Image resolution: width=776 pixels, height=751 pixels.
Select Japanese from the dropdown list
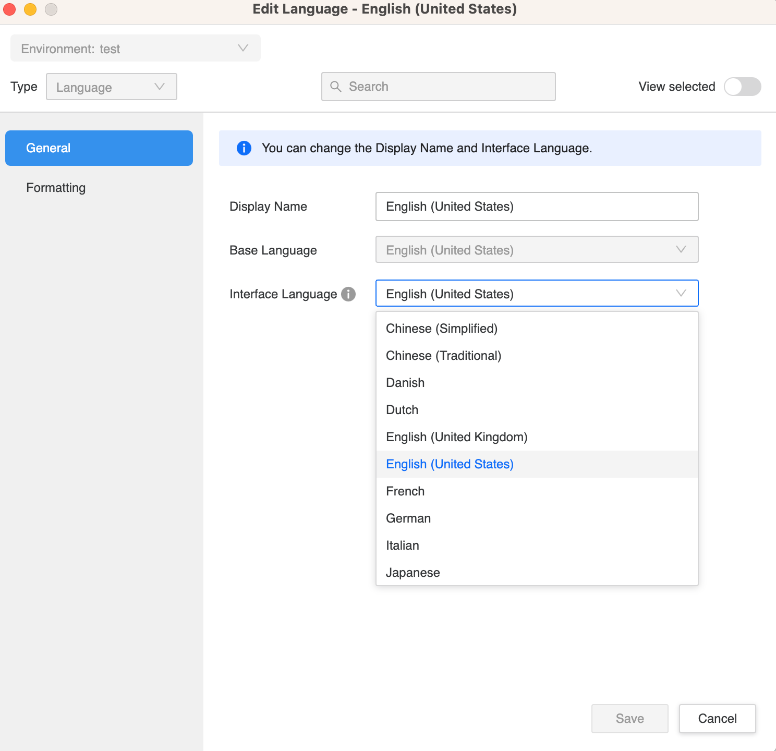[413, 573]
